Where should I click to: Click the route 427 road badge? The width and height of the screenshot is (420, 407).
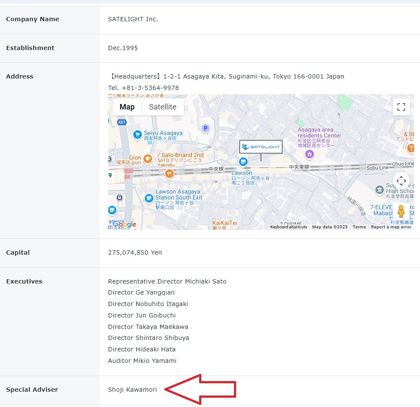point(121,122)
